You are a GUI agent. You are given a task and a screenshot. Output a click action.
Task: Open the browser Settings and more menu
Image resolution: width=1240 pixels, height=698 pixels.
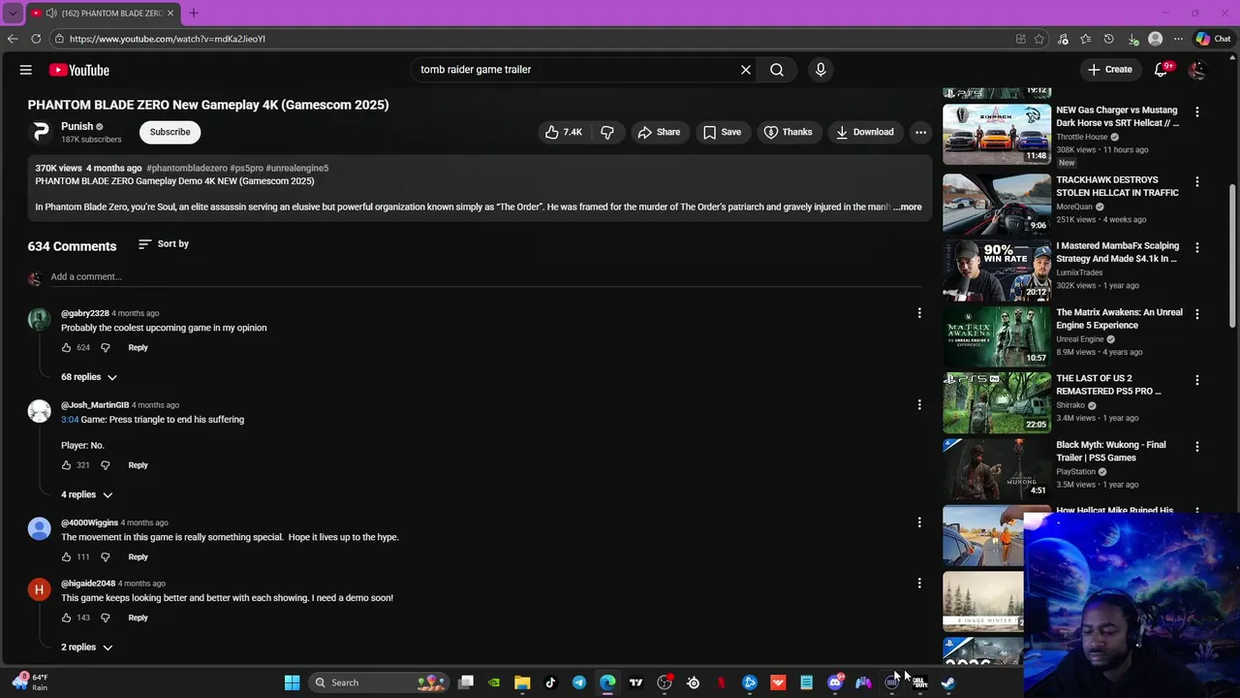tap(1178, 39)
